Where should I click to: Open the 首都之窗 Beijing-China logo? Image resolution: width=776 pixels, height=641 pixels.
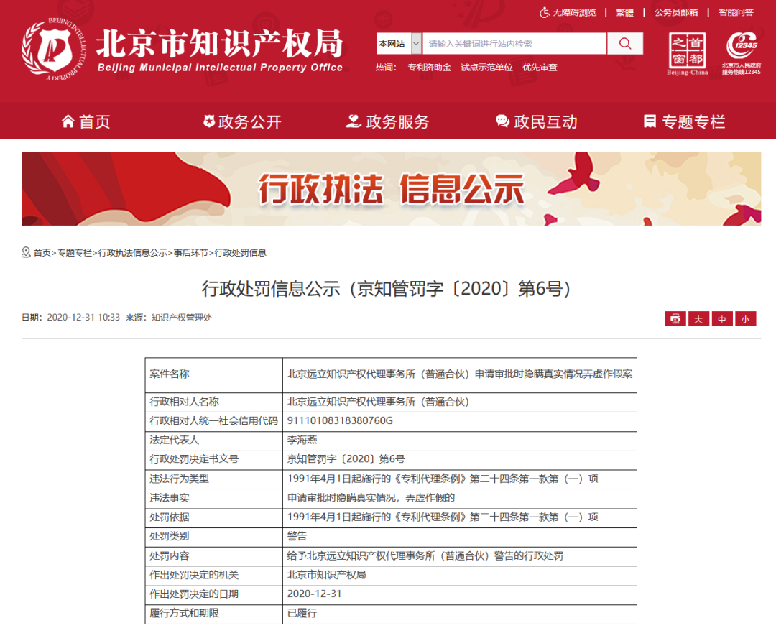pyautogui.click(x=688, y=53)
